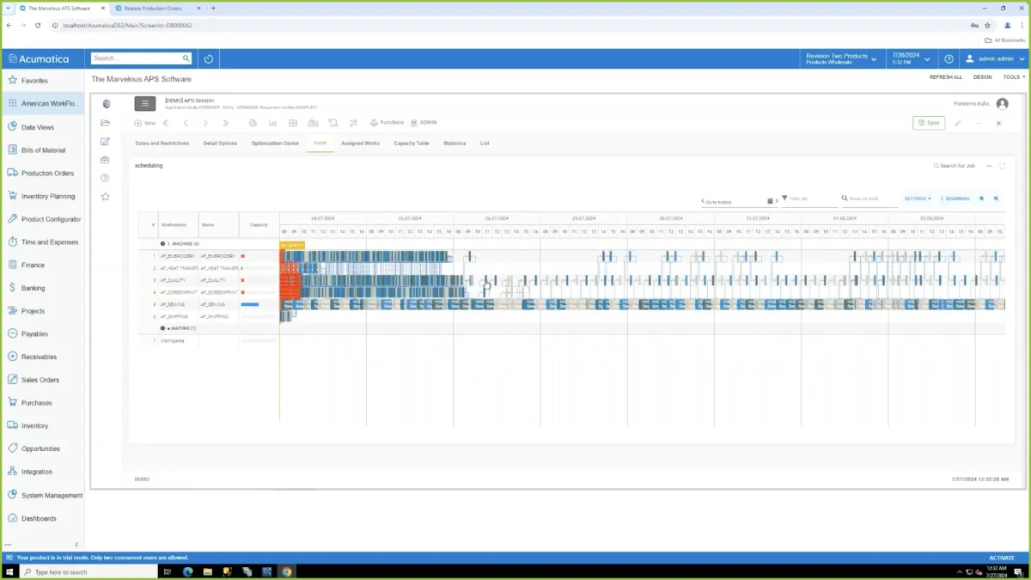Click ACTIVATE in the trial banner
Image resolution: width=1031 pixels, height=580 pixels.
[1002, 558]
